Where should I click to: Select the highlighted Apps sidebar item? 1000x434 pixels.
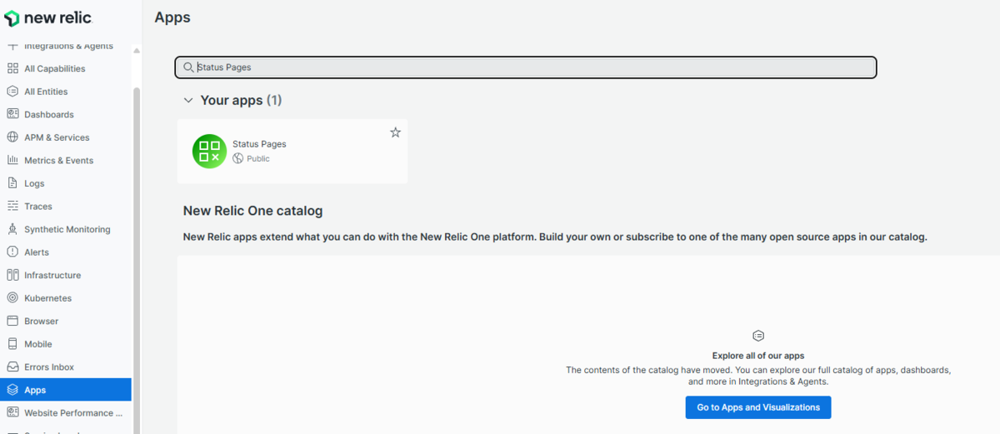point(66,389)
